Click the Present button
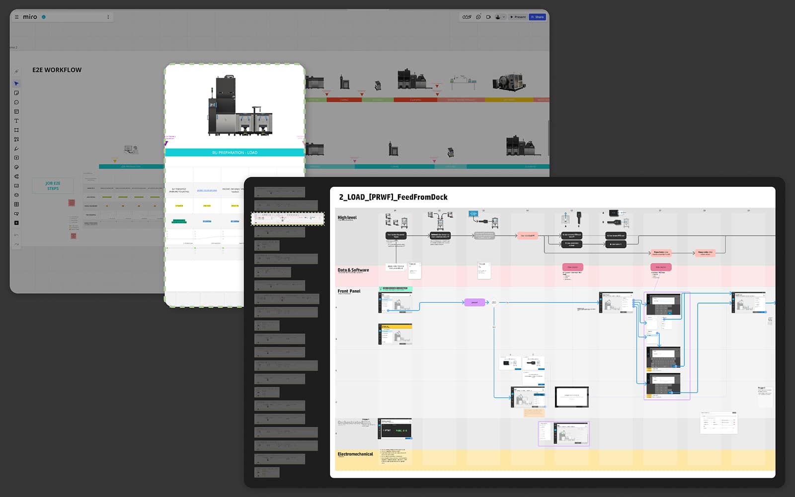This screenshot has height=497, width=795. (x=518, y=17)
